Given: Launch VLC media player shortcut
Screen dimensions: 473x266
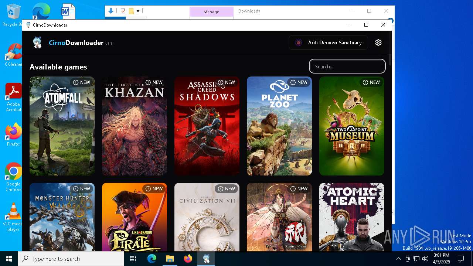Looking at the screenshot, I should [x=13, y=217].
